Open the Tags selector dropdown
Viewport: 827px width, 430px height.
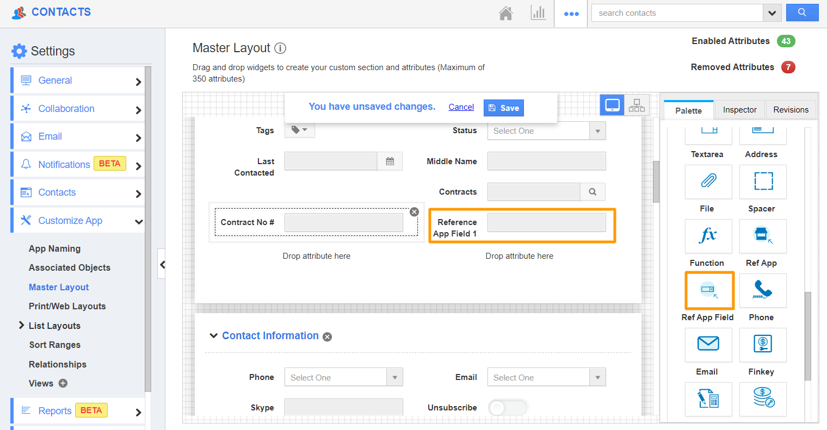[x=299, y=130]
